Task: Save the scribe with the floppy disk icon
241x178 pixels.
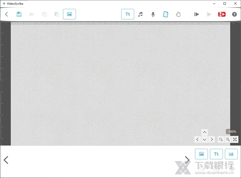Action: point(19,14)
